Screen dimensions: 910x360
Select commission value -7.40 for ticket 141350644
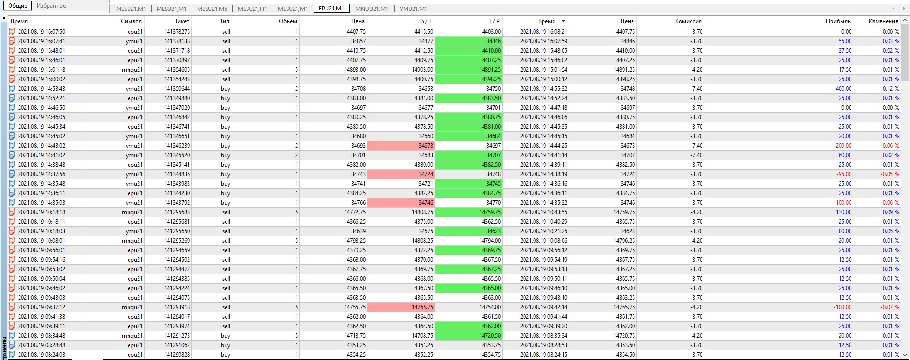pyautogui.click(x=696, y=89)
